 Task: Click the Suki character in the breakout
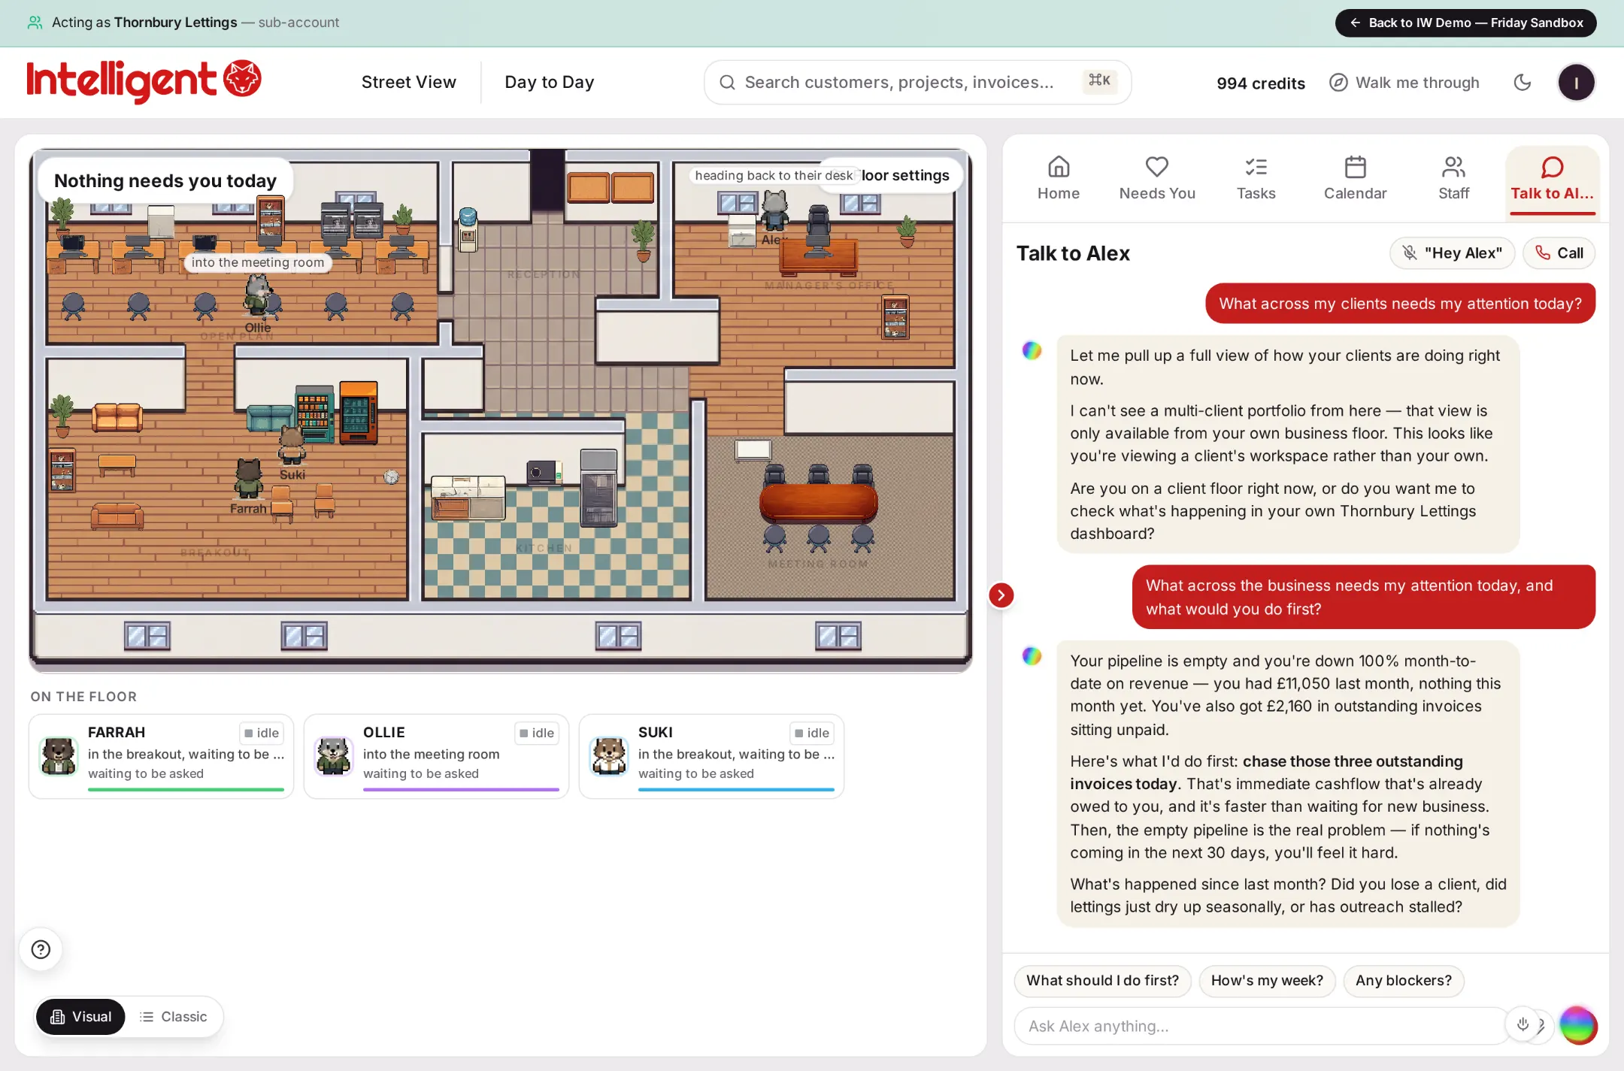pos(292,444)
